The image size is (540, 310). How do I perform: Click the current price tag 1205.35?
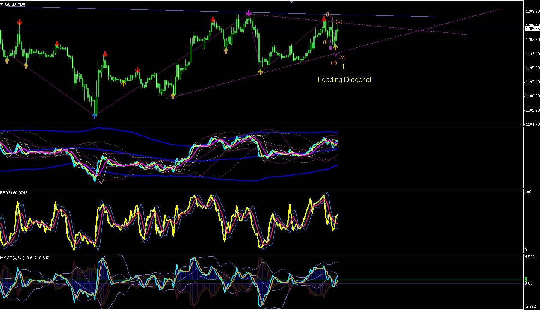point(532,29)
